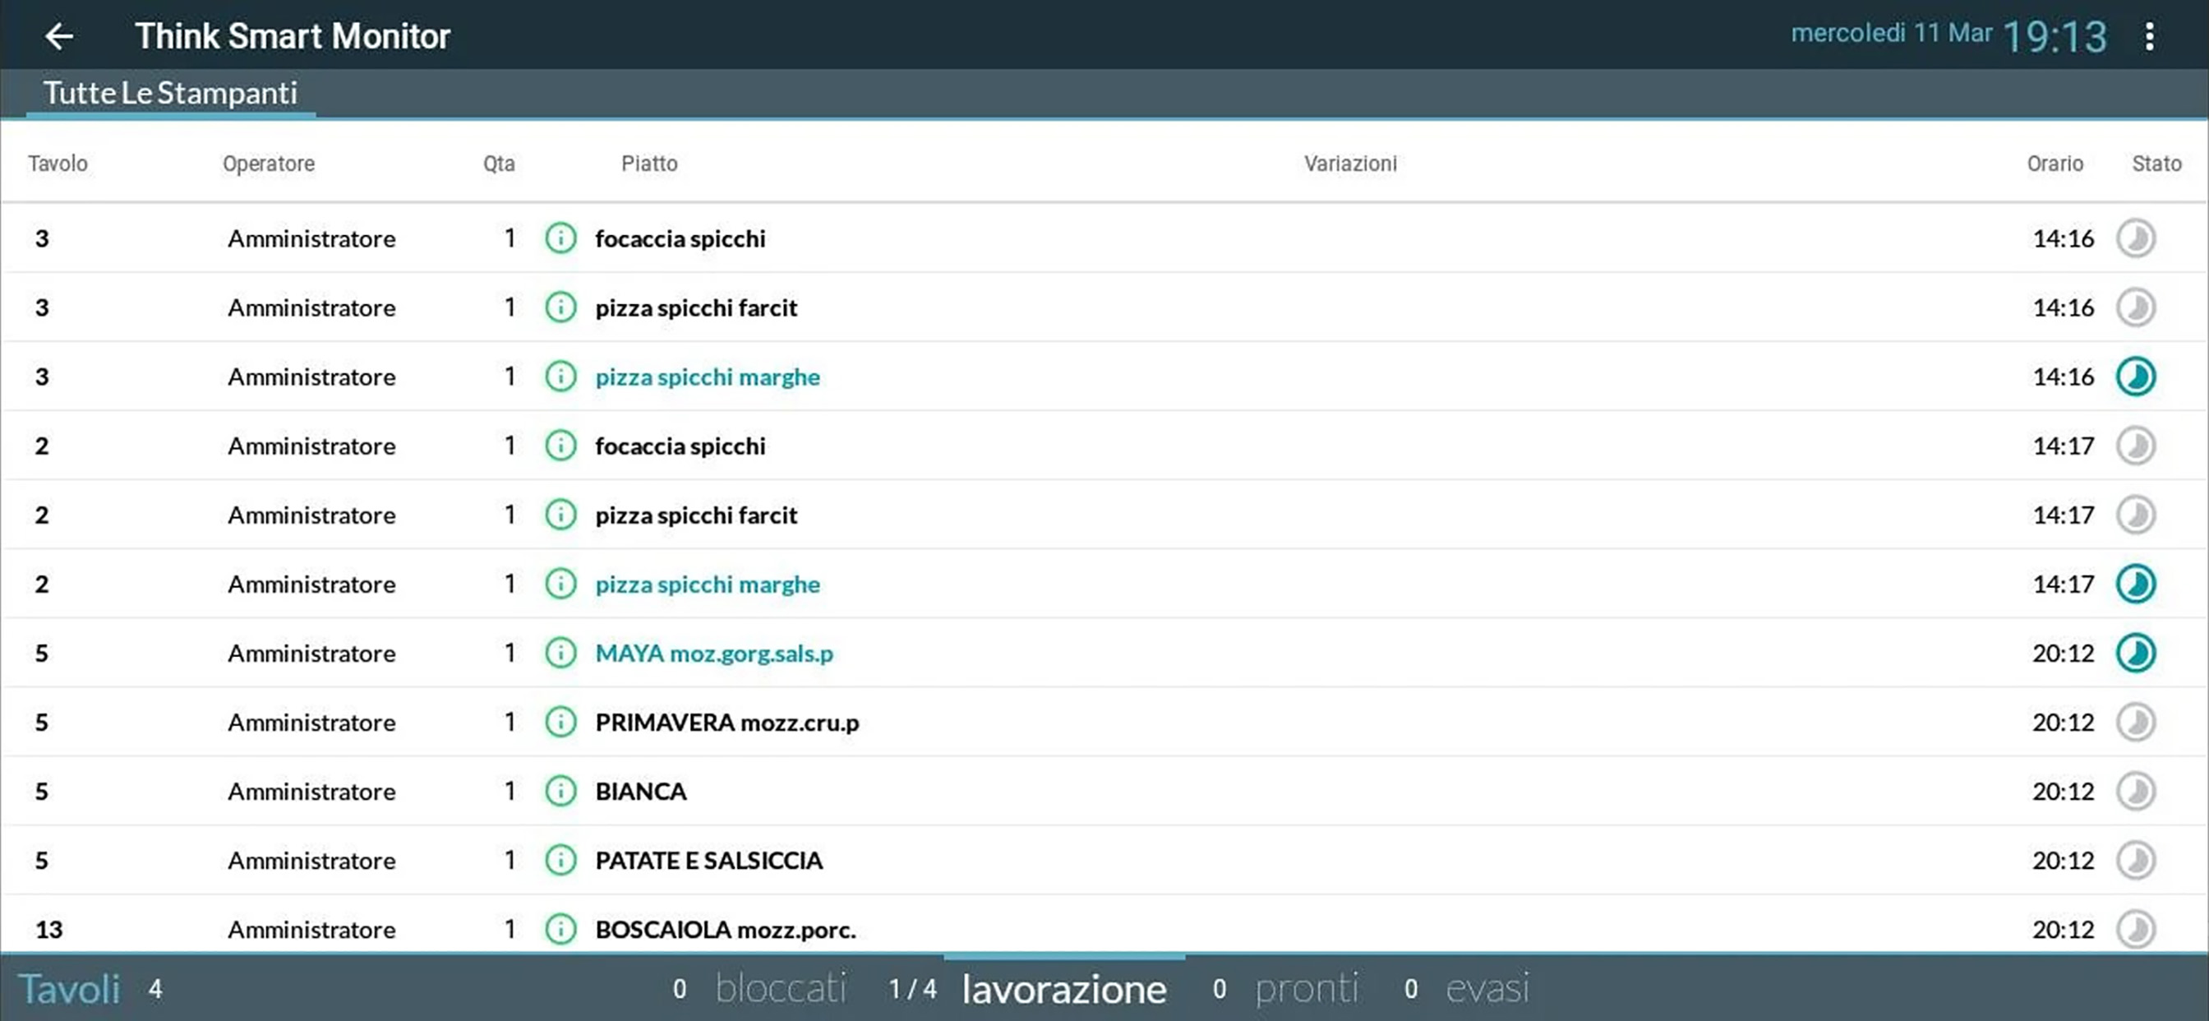Image resolution: width=2209 pixels, height=1021 pixels.
Task: Toggle status of PATATE E SALSICCIA
Action: (x=2135, y=861)
